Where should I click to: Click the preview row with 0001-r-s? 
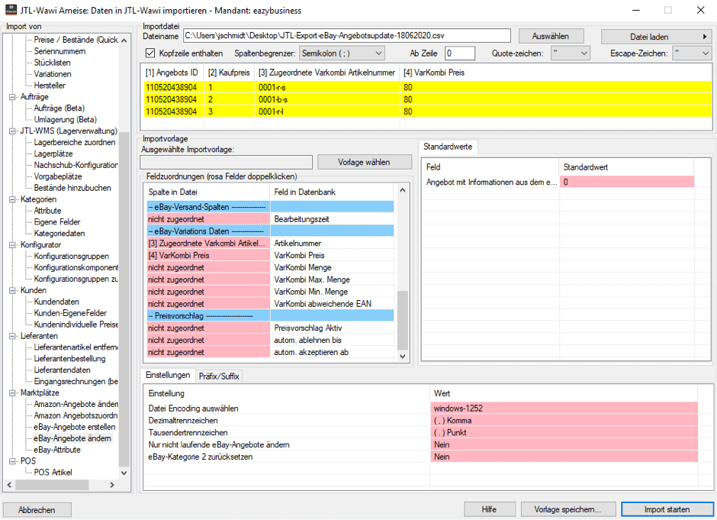428,87
